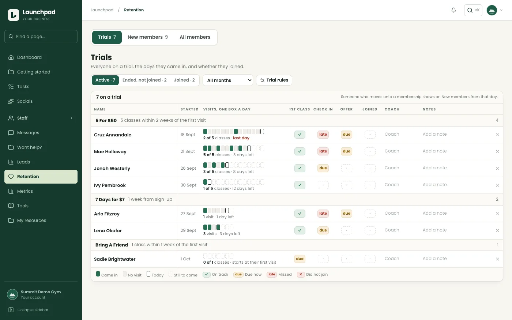Screen dimensions: 512x320
Task: Go to Getting started in sidebar
Action: coord(41,72)
